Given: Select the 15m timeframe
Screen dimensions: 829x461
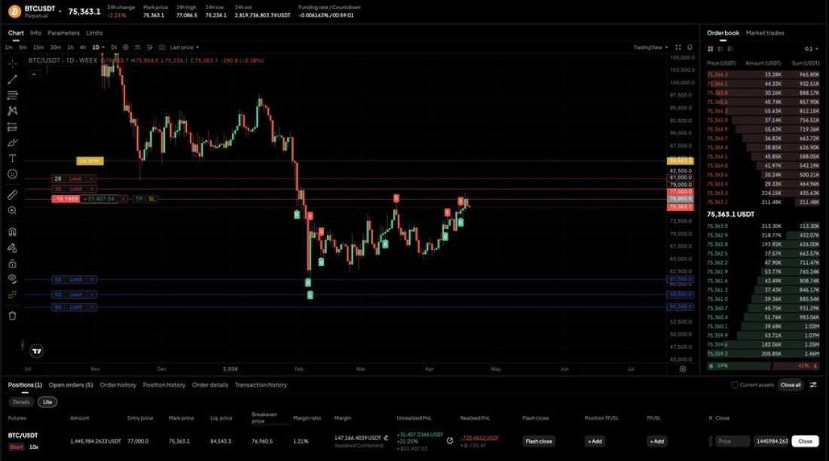Looking at the screenshot, I should (38, 47).
